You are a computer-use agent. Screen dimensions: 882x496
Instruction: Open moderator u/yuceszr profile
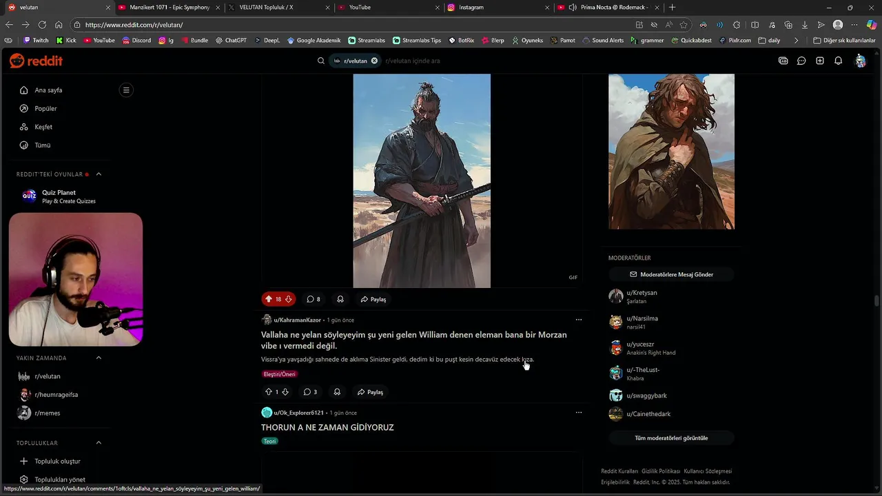click(640, 344)
